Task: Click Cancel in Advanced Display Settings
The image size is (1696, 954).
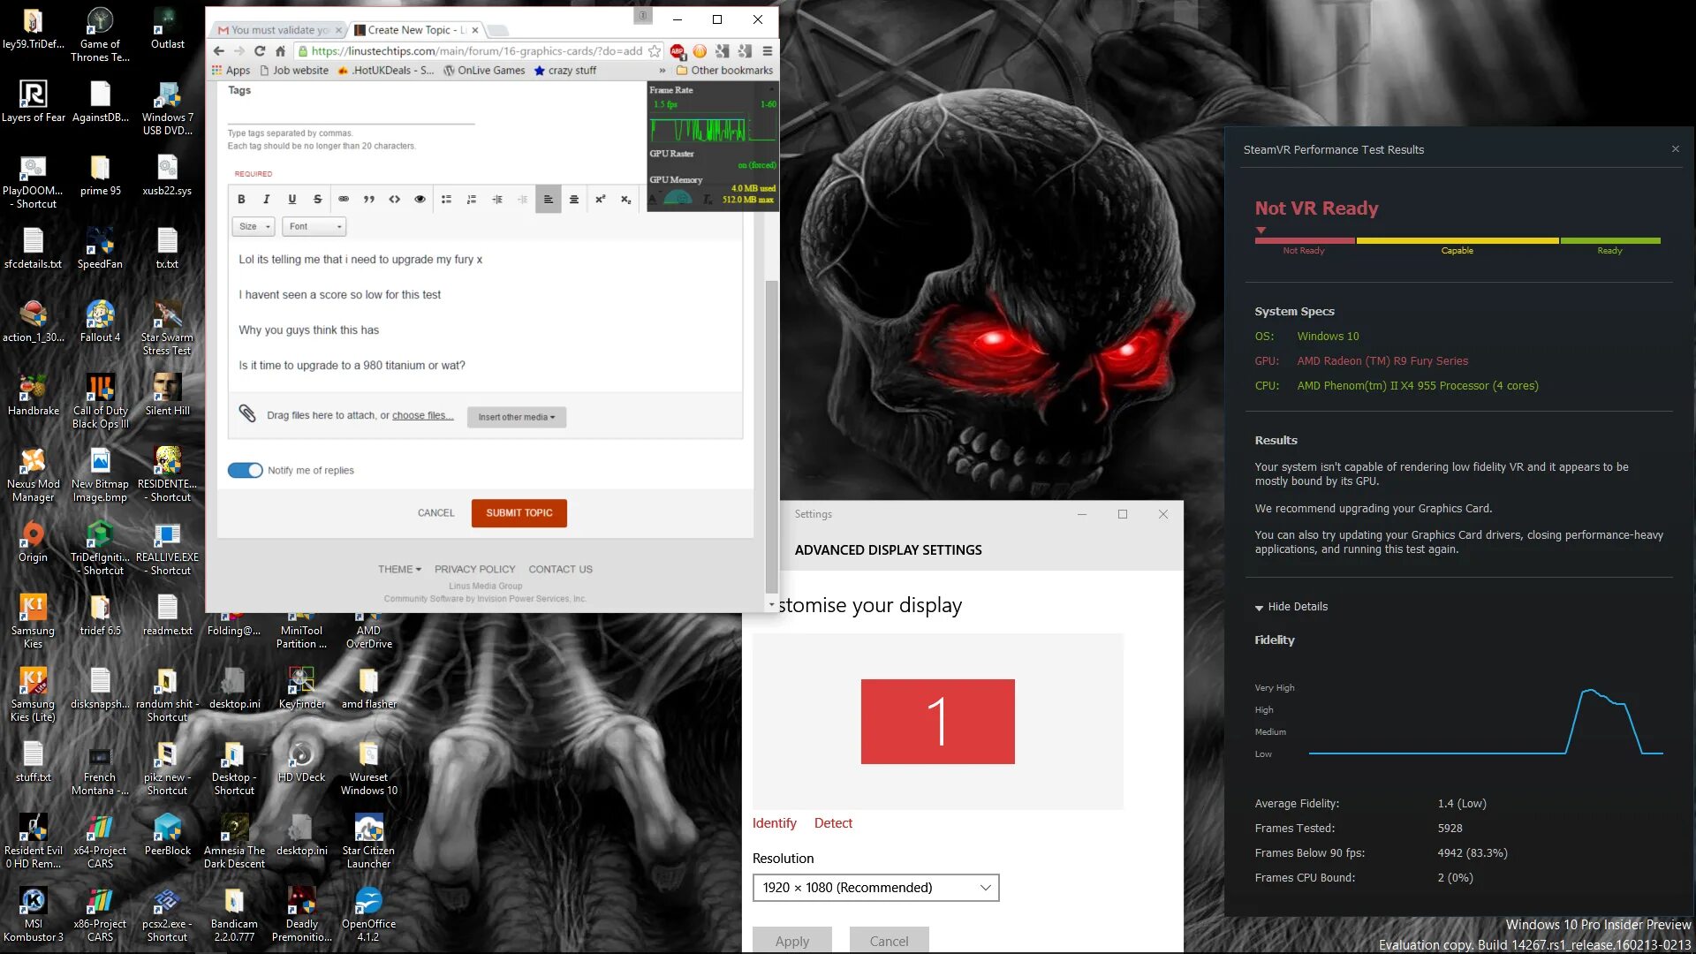Action: click(x=889, y=940)
